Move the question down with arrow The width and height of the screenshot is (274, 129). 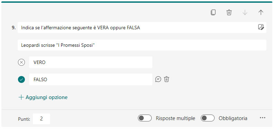[x=245, y=12]
